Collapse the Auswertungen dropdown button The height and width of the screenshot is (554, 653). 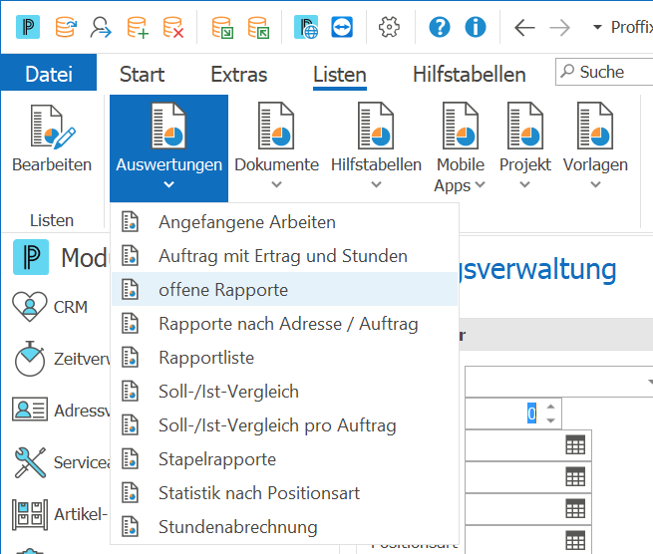point(168,148)
